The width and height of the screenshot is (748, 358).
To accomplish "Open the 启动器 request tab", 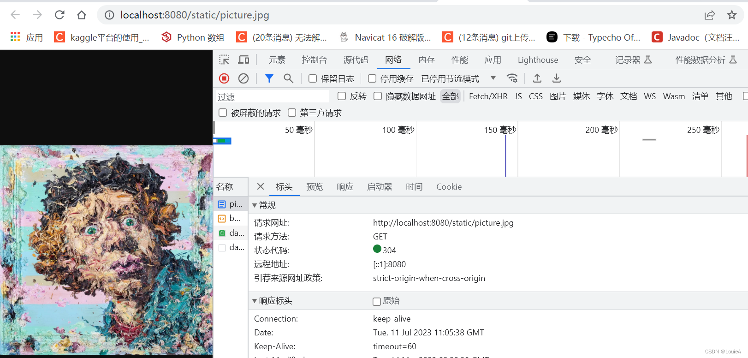I will pos(380,186).
